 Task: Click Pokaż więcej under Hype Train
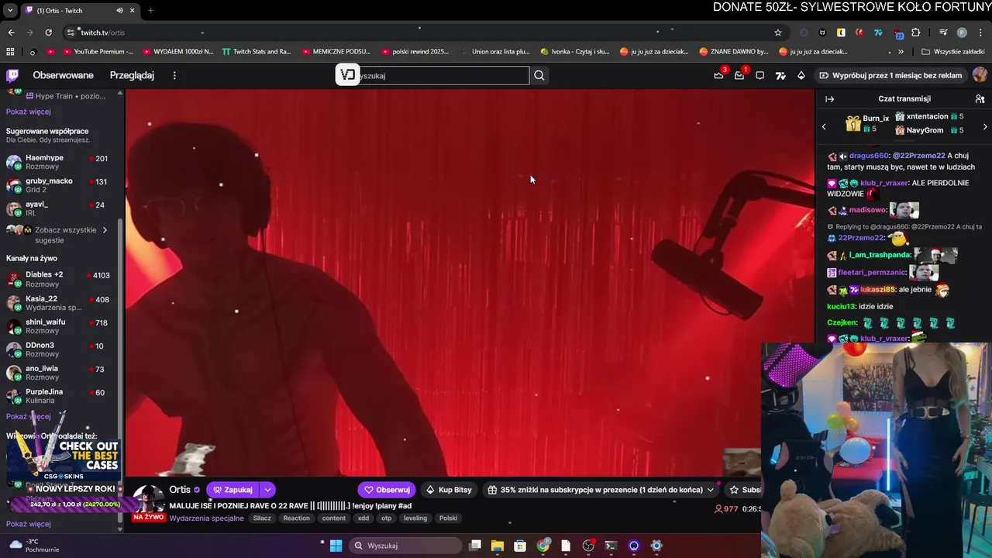pos(29,112)
